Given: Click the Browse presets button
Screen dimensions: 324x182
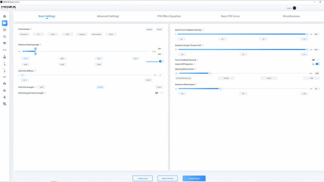Looking at the screenshot, I should (x=149, y=29).
